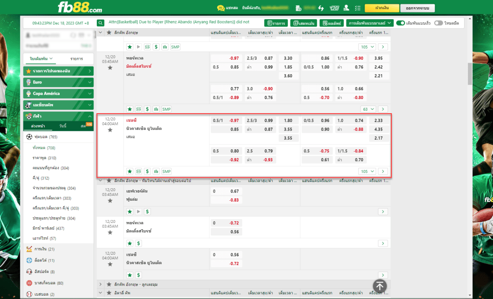Select วันนี้ today tab
Image resolution: width=493 pixels, height=299 pixels.
63,126
